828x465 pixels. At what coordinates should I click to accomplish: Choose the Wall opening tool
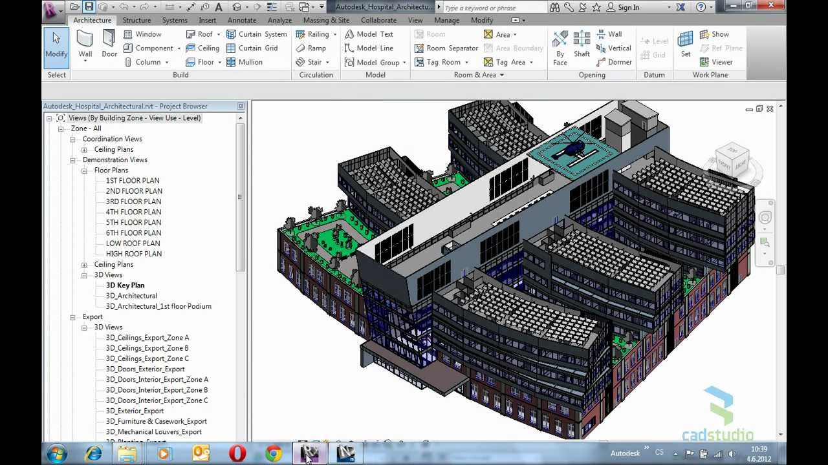609,34
